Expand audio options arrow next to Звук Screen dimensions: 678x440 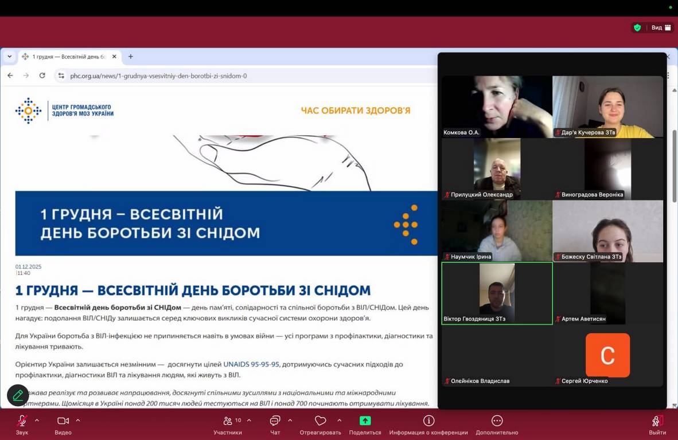37,420
